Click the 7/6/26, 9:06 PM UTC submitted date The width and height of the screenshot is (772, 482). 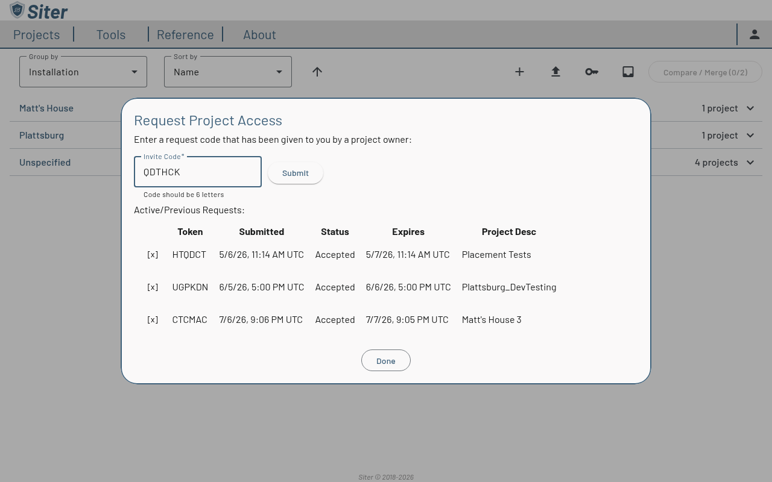click(261, 319)
